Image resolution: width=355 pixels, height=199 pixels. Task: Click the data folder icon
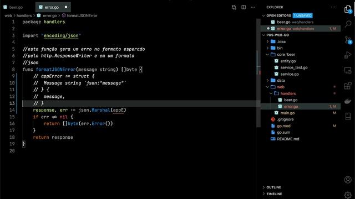click(x=273, y=81)
